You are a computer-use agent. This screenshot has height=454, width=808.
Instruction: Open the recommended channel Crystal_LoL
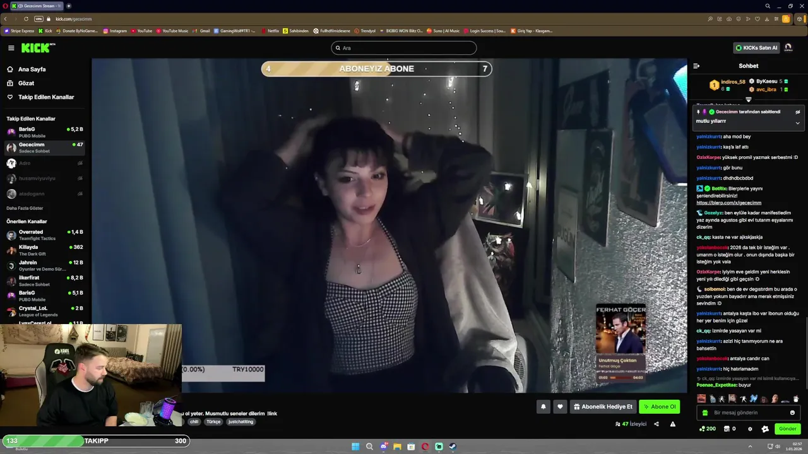click(44, 311)
